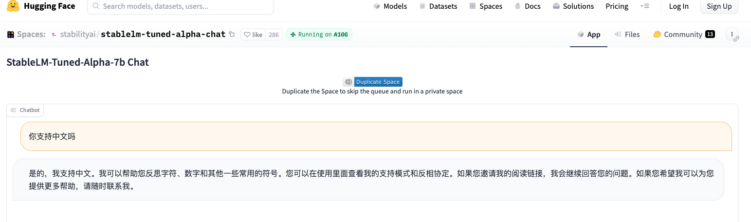Click the Hugging Face logo icon

pos(13,6)
